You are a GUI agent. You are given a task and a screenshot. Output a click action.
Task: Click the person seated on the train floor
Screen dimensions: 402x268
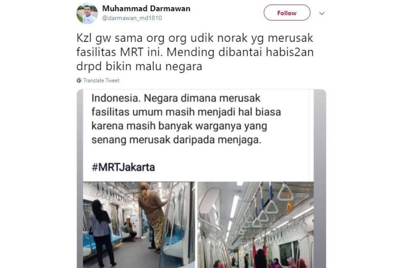(130, 229)
